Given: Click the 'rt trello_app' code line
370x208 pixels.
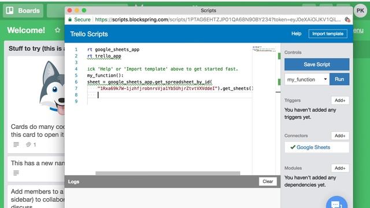Looking at the screenshot, I should pos(104,56).
